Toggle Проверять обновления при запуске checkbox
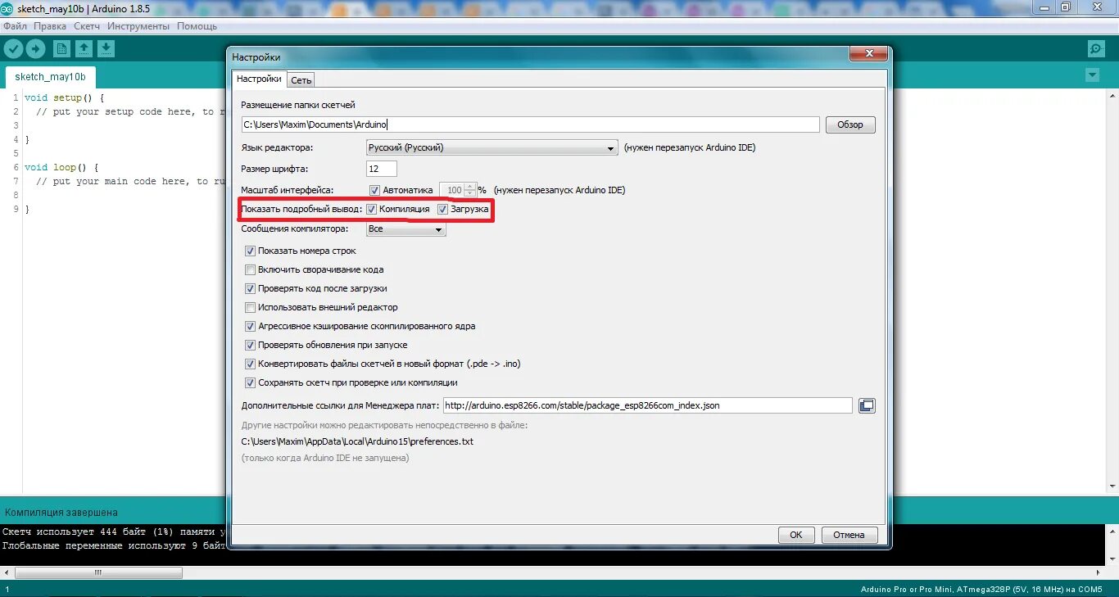1119x597 pixels. click(251, 345)
